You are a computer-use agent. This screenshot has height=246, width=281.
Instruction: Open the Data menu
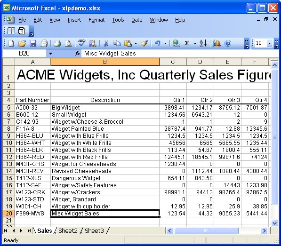[137, 20]
